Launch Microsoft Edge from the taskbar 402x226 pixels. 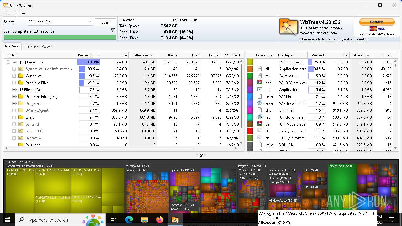(129, 220)
